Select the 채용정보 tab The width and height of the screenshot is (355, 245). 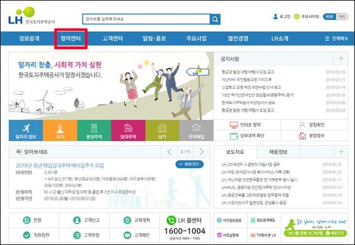pos(278,152)
